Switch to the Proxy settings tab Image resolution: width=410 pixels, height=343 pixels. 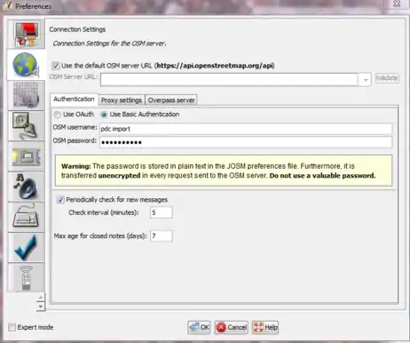point(122,100)
